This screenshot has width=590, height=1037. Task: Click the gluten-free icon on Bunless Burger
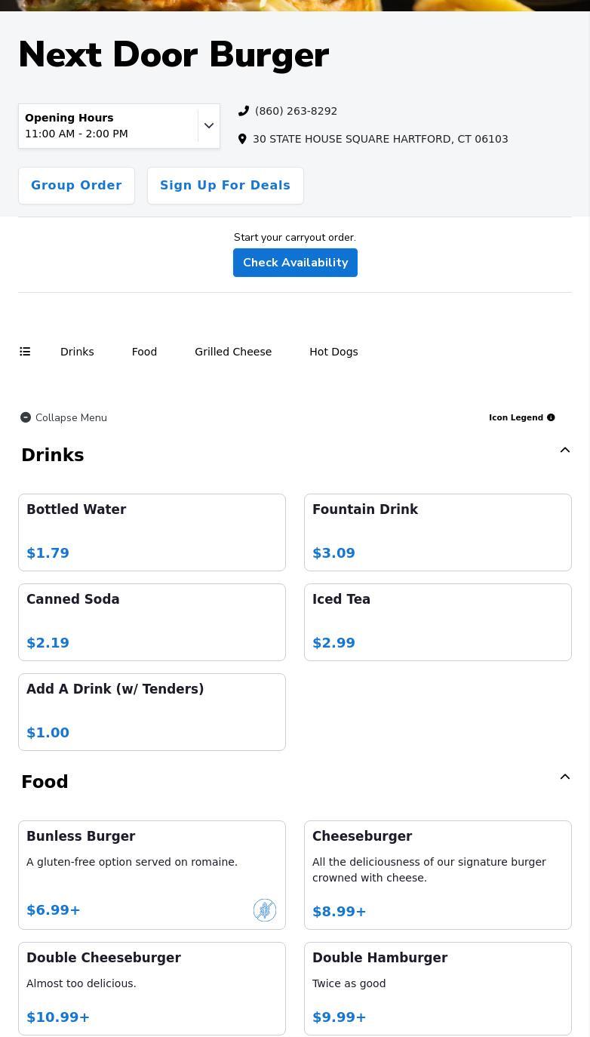[x=265, y=910]
